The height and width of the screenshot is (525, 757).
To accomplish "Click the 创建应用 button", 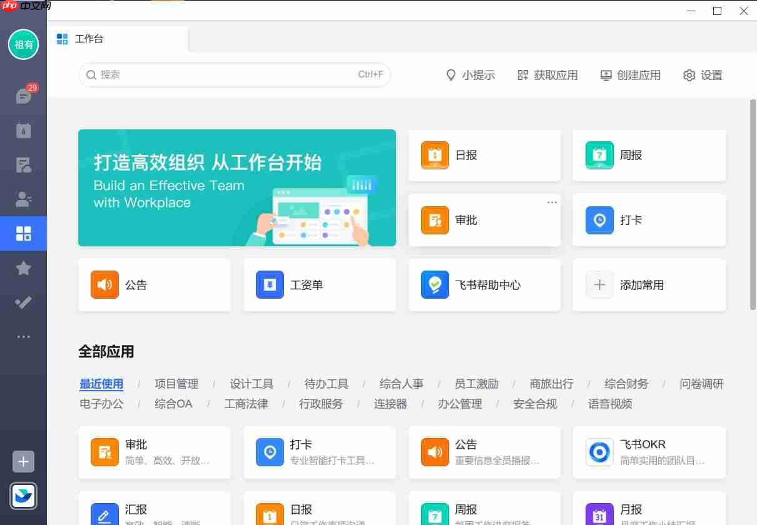I will click(x=631, y=75).
